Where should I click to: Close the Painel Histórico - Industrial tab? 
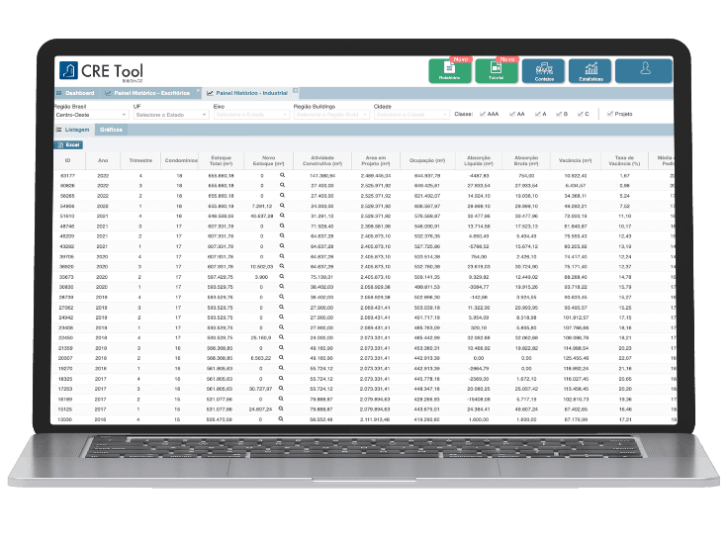click(x=296, y=91)
